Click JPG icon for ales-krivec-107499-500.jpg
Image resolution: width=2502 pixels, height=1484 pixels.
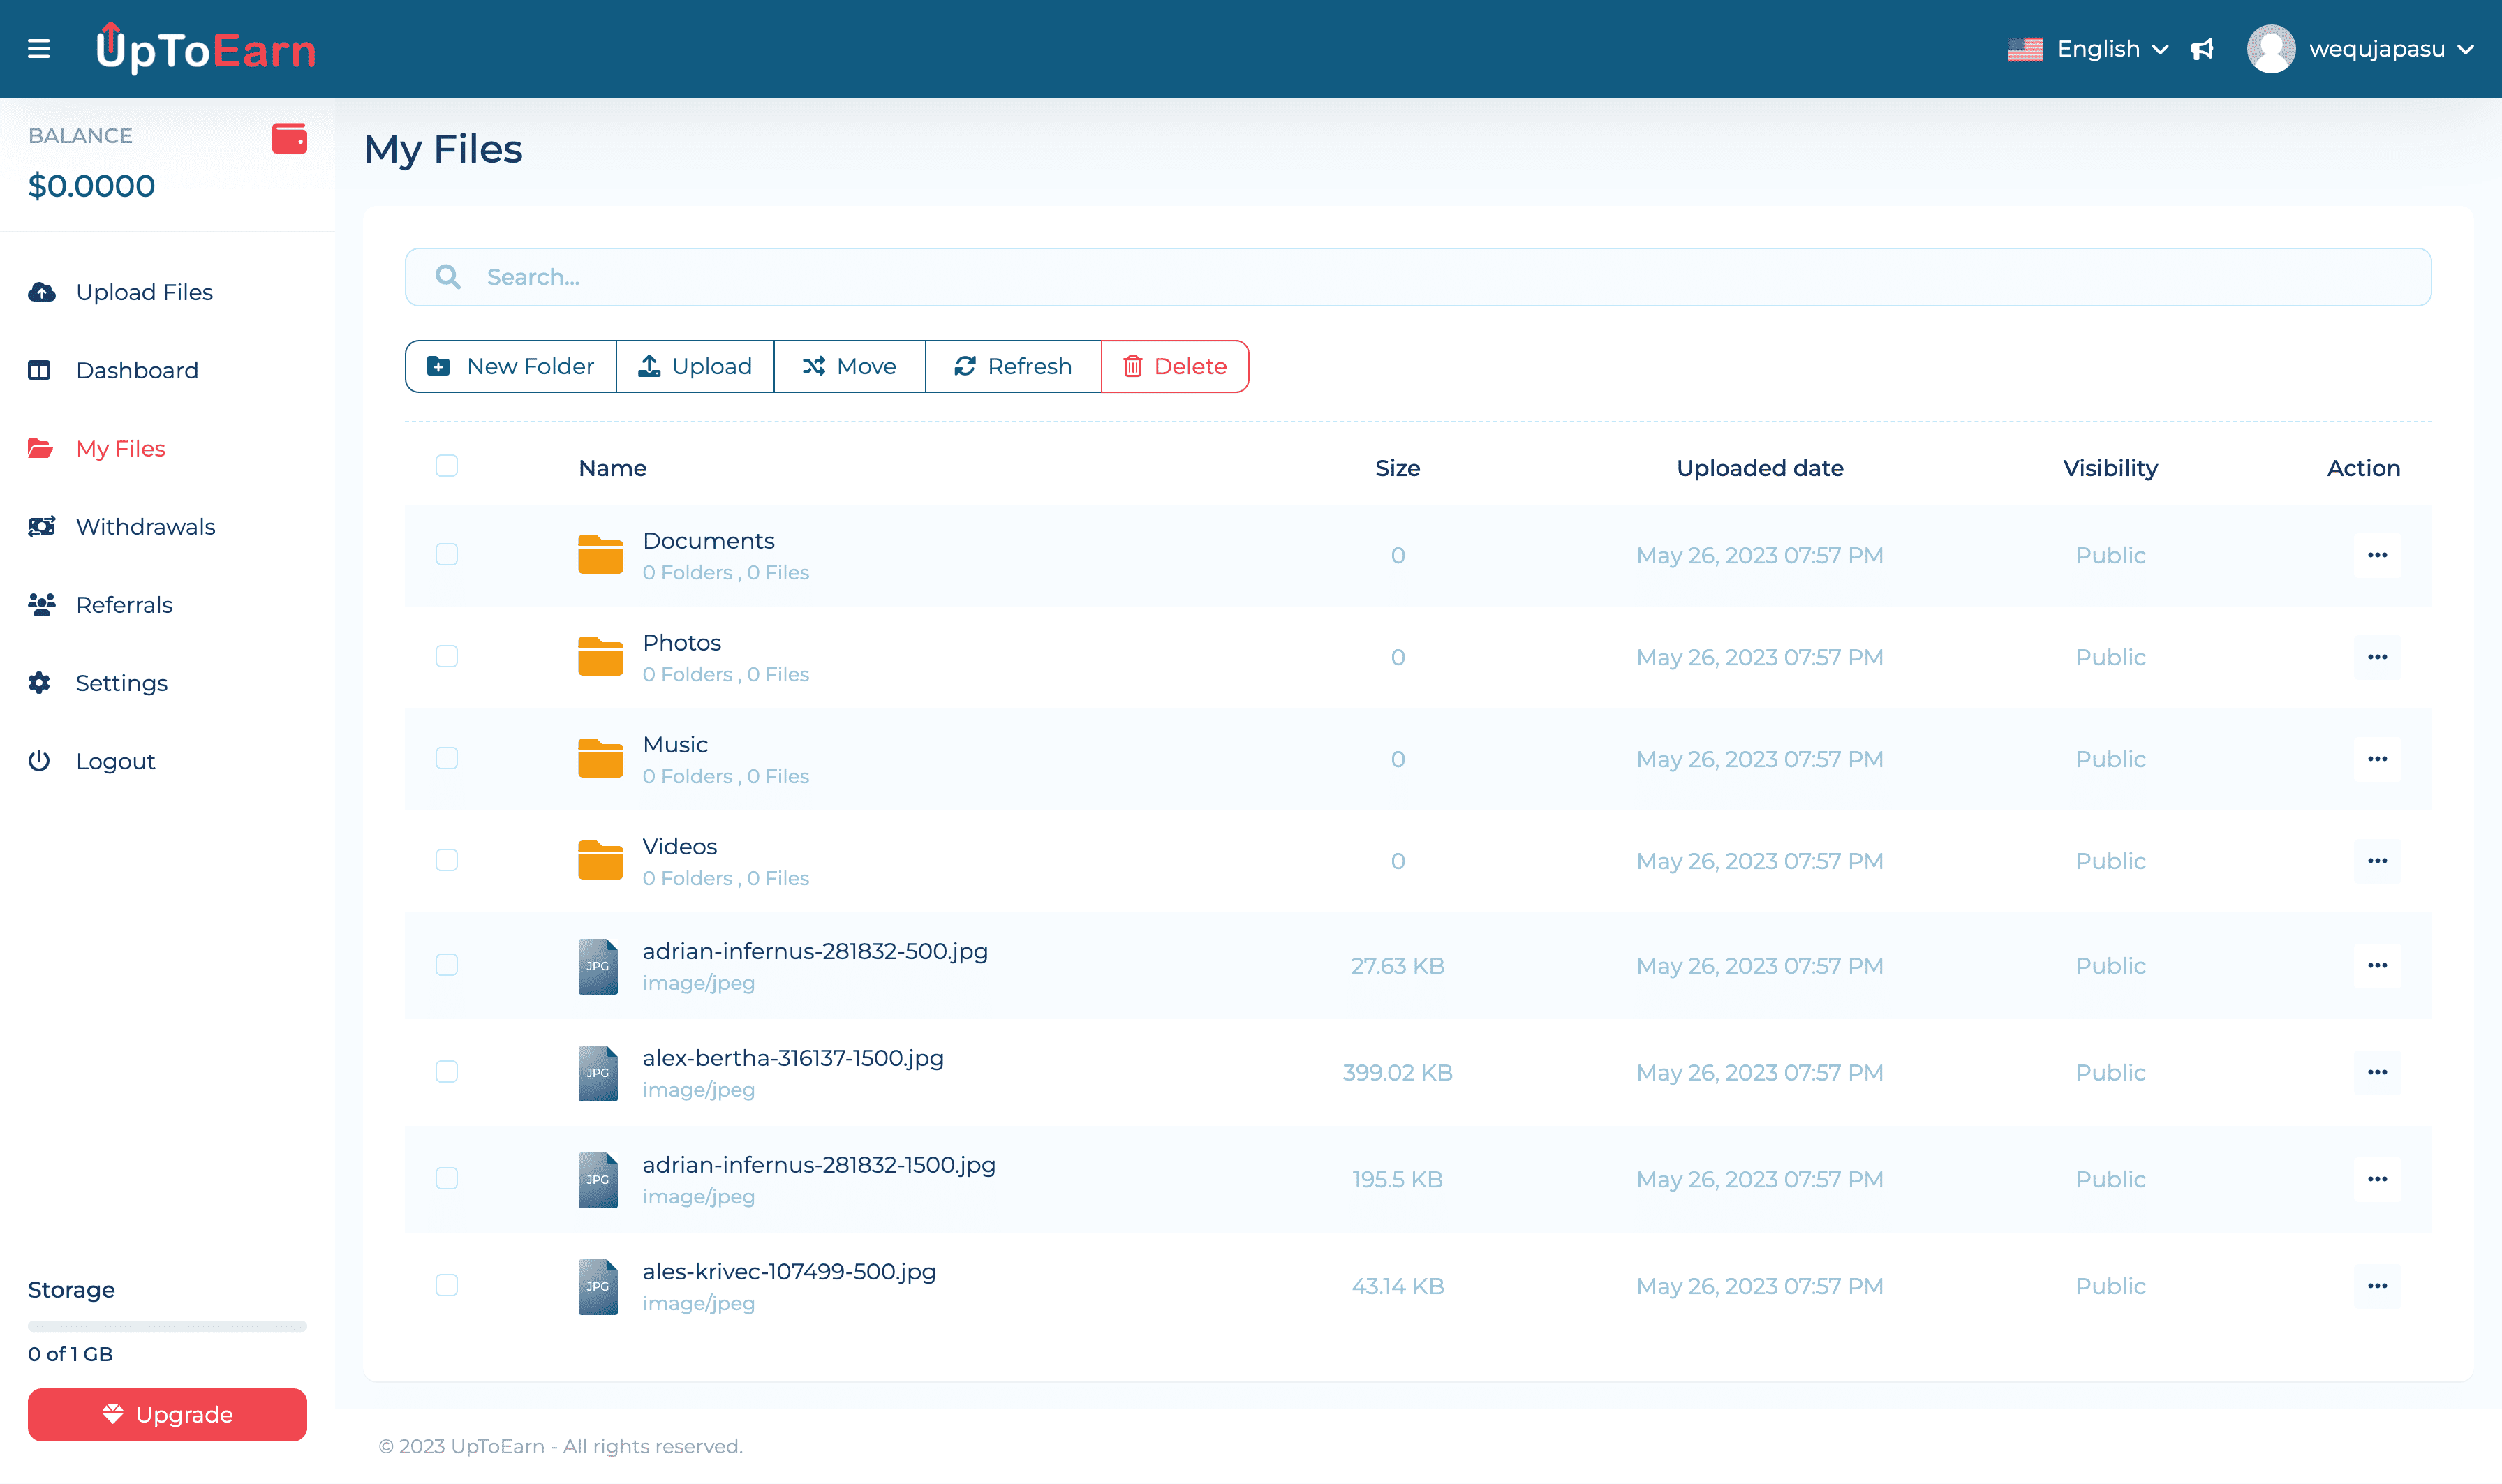point(598,1287)
